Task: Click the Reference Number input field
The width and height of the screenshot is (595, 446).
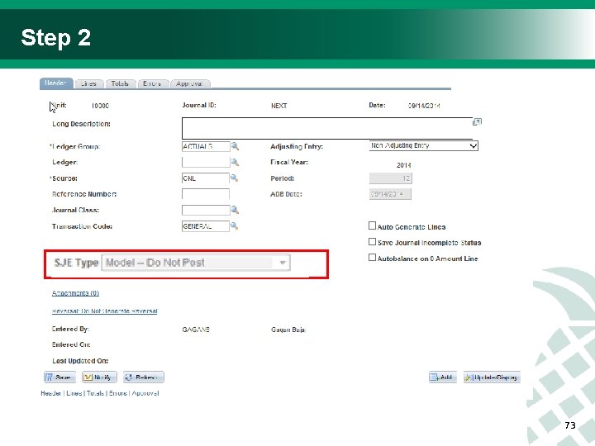Action: point(205,194)
